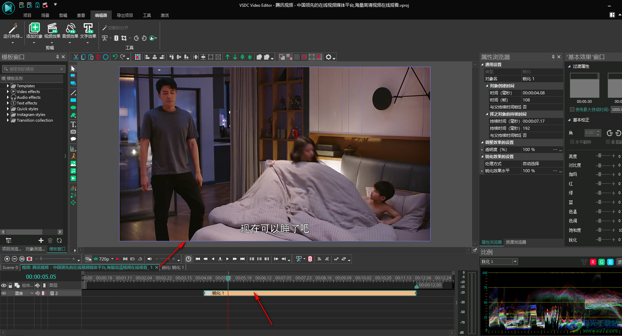Select the speech bubble tooltip tool
Viewport: 622px width, 336px height.
coord(73,139)
